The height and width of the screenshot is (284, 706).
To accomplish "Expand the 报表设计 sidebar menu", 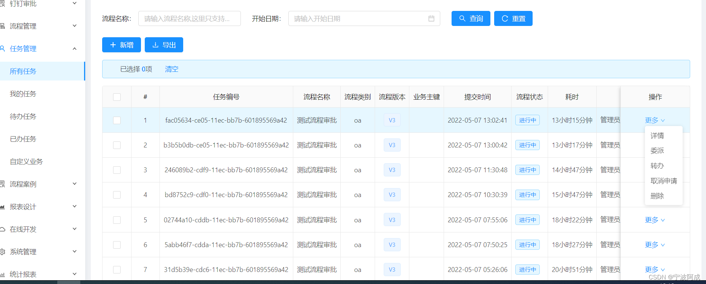I will pyautogui.click(x=75, y=206).
